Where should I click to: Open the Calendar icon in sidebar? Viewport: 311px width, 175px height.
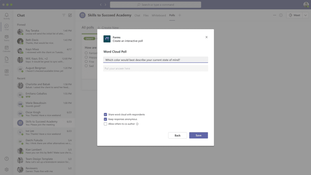point(7,48)
